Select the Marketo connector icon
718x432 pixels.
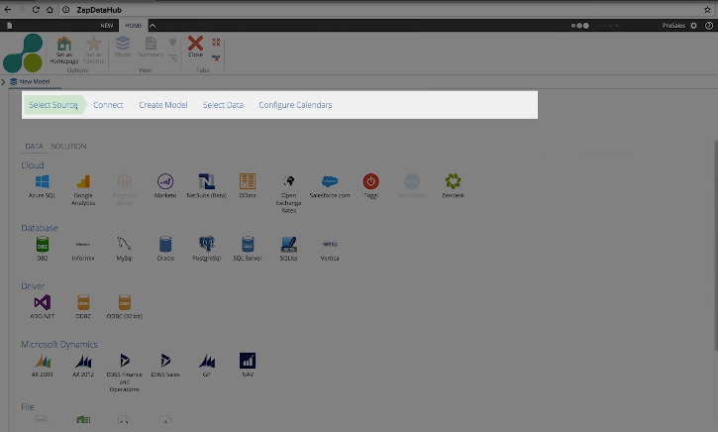pyautogui.click(x=165, y=186)
